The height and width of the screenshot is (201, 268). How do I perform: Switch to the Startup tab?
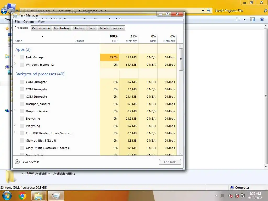tap(79, 28)
